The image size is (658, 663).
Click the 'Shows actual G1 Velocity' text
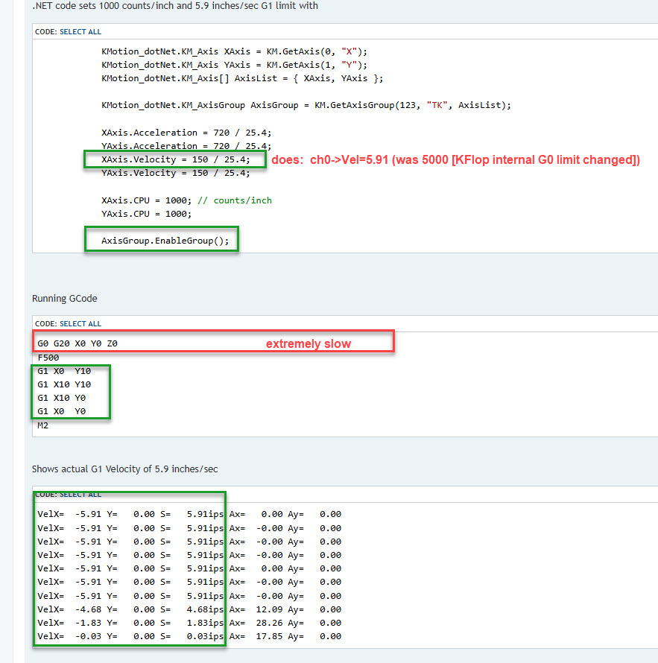(124, 469)
